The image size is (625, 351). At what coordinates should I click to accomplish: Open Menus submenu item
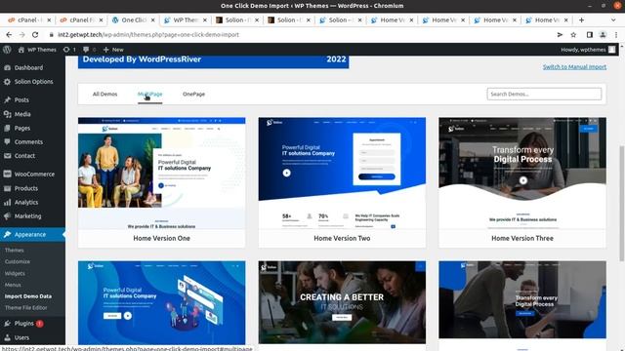[x=13, y=285]
